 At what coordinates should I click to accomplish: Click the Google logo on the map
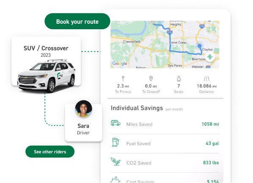click(120, 64)
